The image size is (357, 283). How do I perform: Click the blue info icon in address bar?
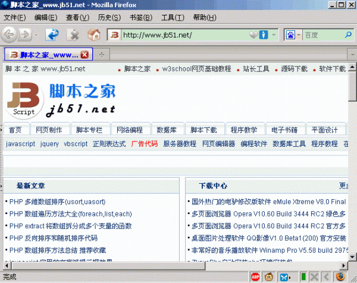point(264,35)
